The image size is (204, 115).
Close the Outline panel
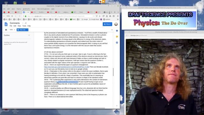29,35
